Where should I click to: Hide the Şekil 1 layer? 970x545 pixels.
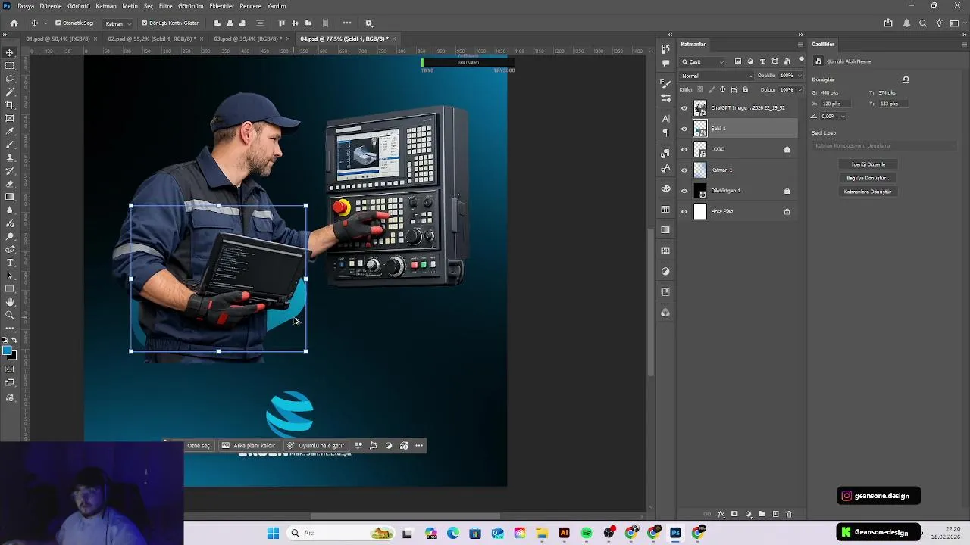(684, 129)
